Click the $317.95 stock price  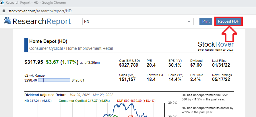pos(34,62)
